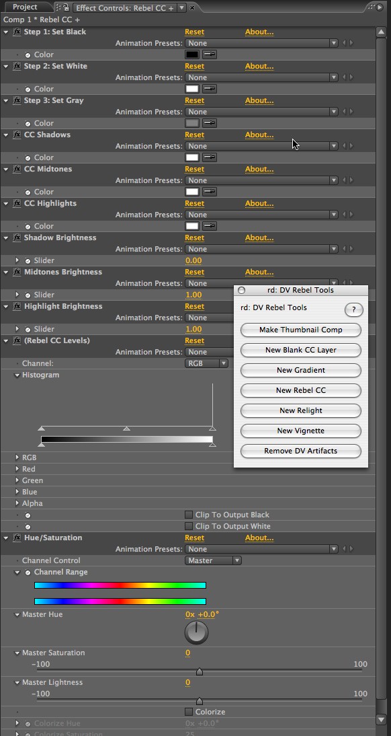391x736 pixels.
Task: Collapse the Histogram section
Action: point(17,375)
